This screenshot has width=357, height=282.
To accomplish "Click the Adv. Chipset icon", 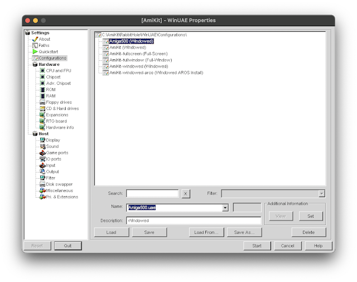I will point(42,83).
